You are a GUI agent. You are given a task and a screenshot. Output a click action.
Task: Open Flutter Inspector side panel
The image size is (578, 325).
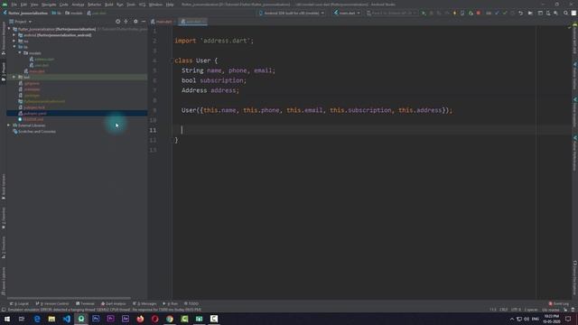coord(574,112)
